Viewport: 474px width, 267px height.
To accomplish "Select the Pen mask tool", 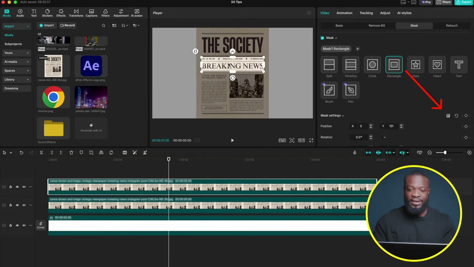I will (351, 90).
